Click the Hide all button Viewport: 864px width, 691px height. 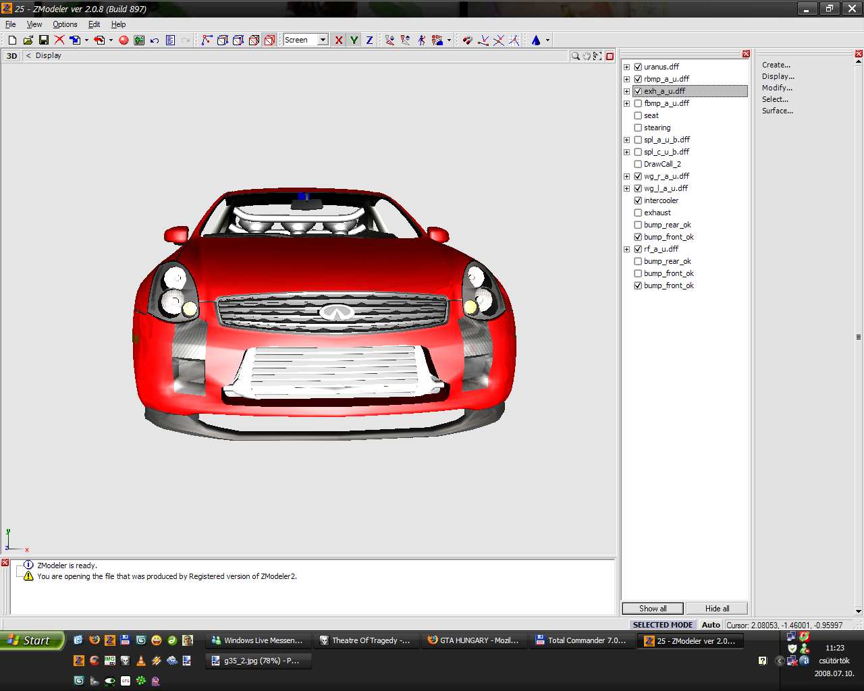coord(717,609)
